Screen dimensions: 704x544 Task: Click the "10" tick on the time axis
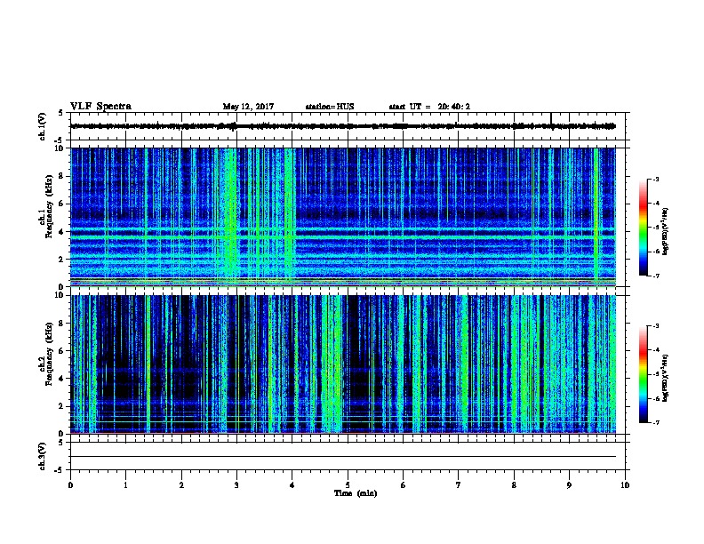click(x=625, y=485)
